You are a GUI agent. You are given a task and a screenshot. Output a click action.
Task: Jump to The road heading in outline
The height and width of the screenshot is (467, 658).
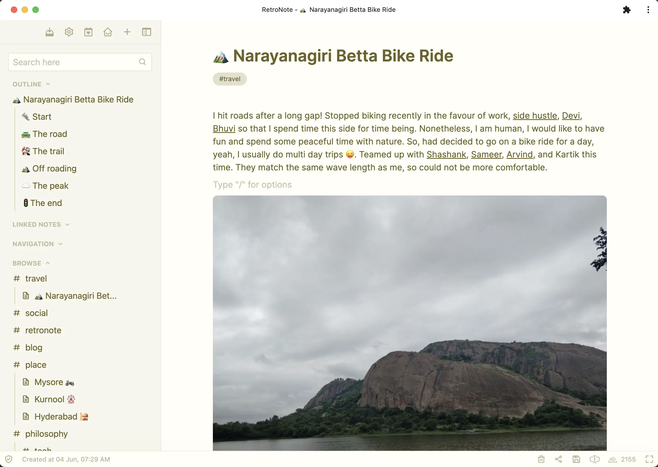[x=44, y=134]
